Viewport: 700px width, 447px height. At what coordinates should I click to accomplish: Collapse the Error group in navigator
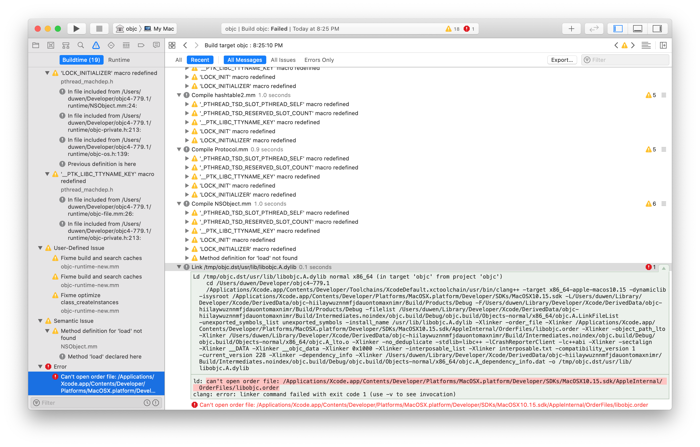click(40, 366)
